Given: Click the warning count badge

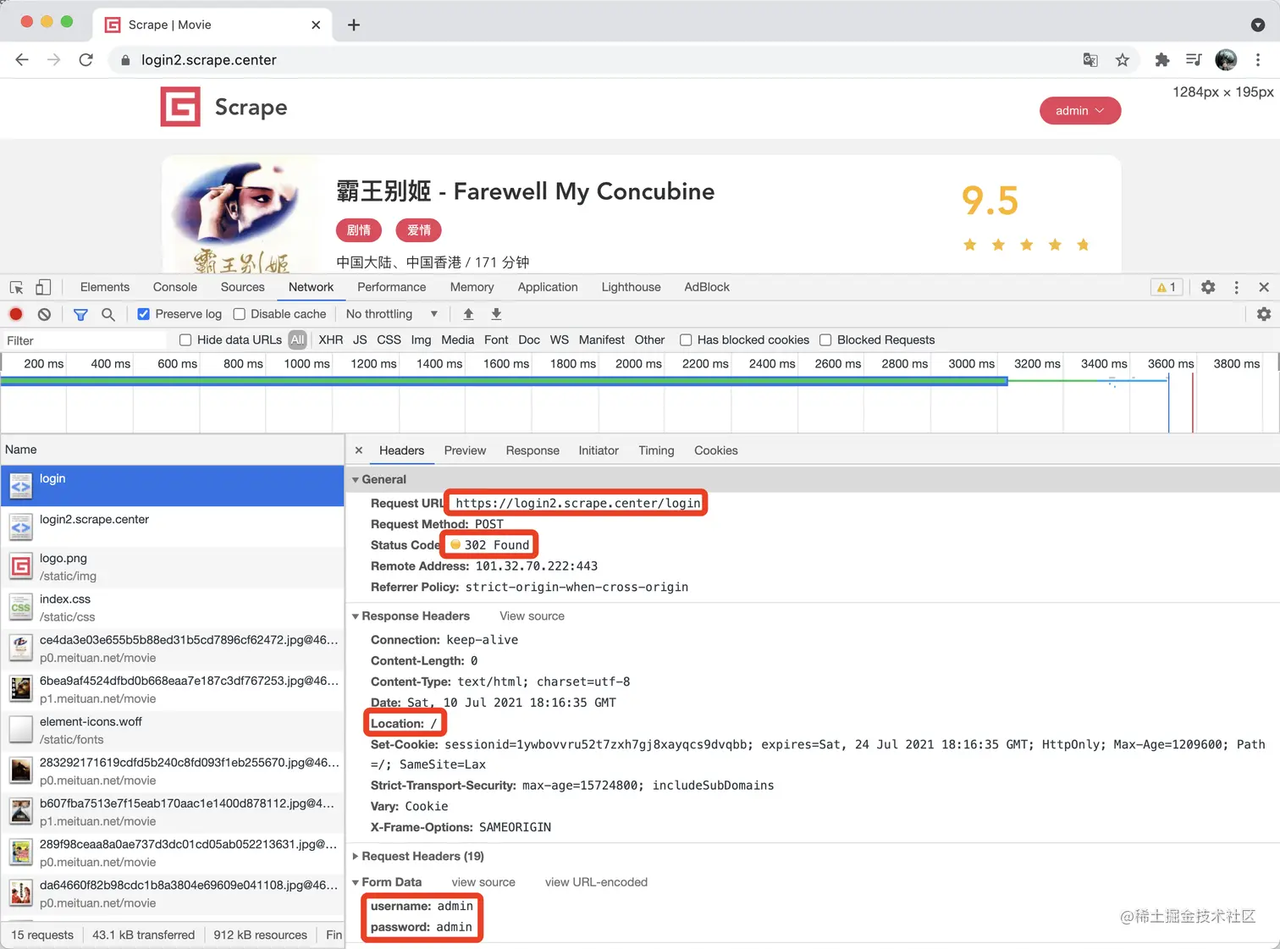Looking at the screenshot, I should click(x=1167, y=287).
